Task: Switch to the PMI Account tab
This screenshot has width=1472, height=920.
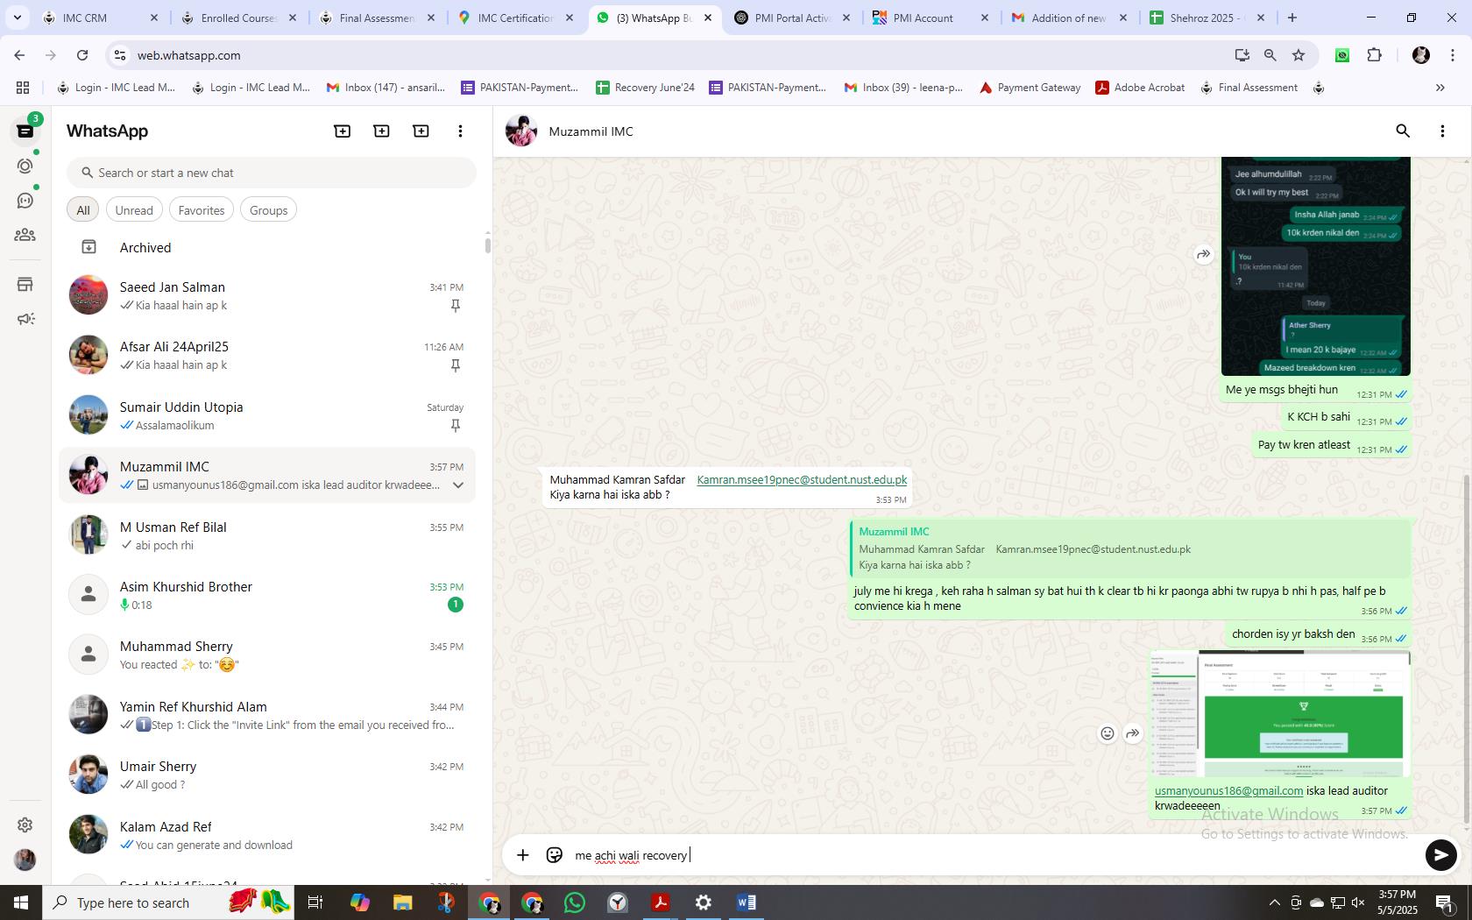Action: pos(931,18)
